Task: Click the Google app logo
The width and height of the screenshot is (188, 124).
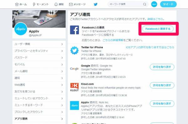Action: tap(74, 69)
